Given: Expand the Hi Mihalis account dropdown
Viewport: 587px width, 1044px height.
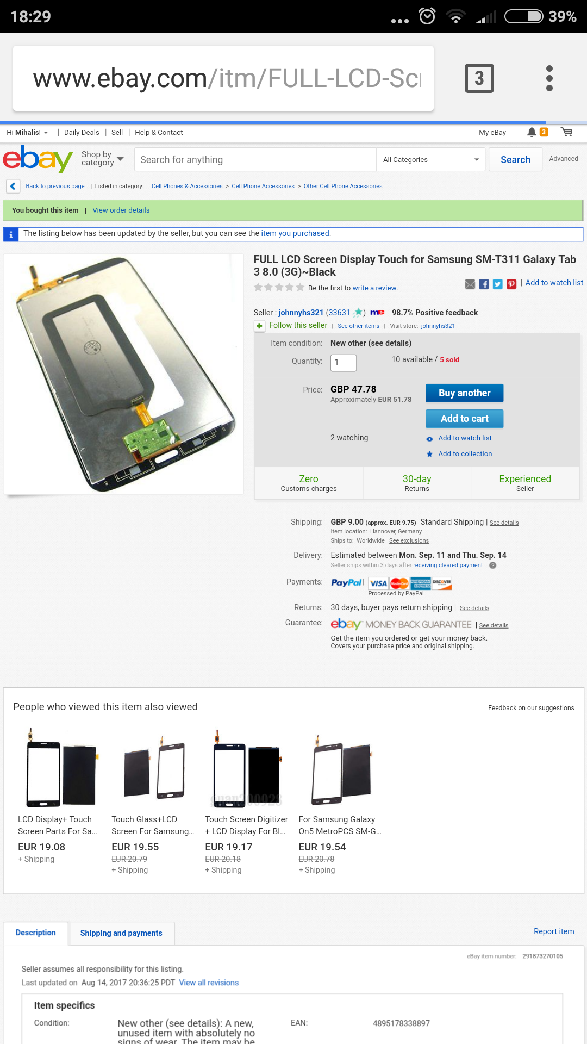Looking at the screenshot, I should [27, 132].
